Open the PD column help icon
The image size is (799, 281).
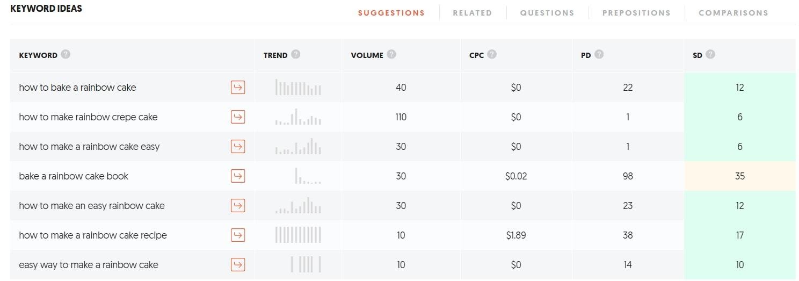[599, 54]
